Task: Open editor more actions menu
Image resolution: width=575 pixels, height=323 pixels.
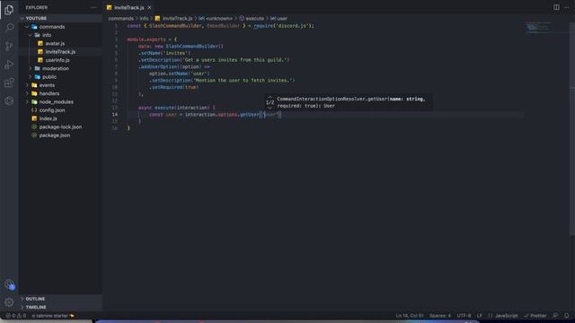Action: pos(566,7)
